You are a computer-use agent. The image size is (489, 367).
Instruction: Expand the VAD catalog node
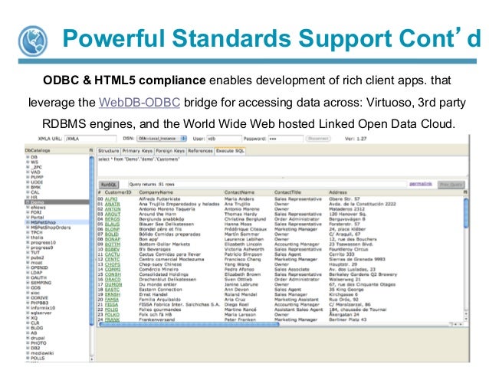pos(28,172)
